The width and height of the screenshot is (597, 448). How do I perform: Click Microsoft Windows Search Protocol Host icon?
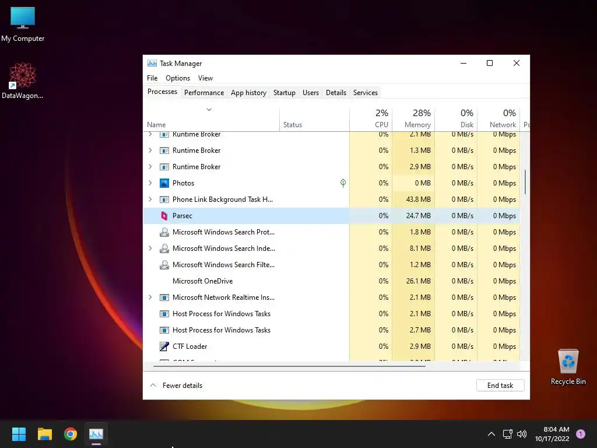coord(164,232)
